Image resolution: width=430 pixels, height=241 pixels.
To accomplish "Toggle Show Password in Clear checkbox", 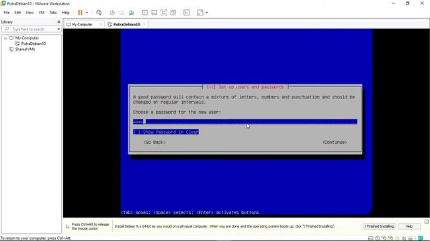I will tap(166, 132).
